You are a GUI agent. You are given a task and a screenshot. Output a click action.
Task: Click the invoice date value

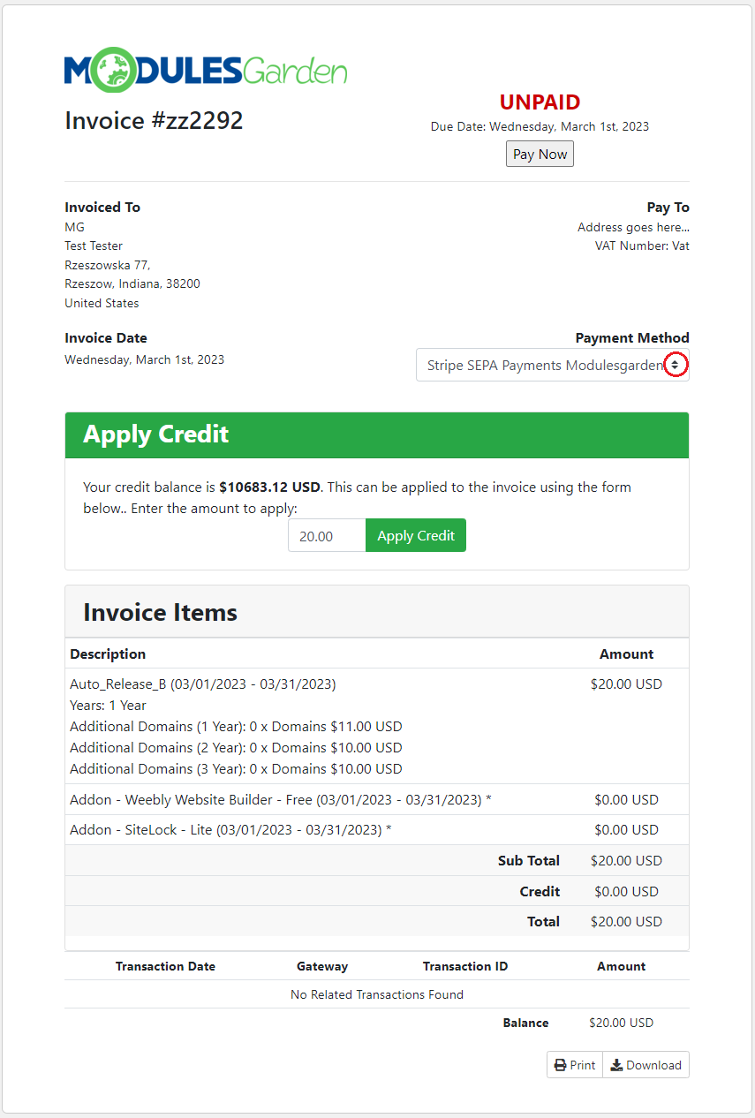click(x=144, y=359)
